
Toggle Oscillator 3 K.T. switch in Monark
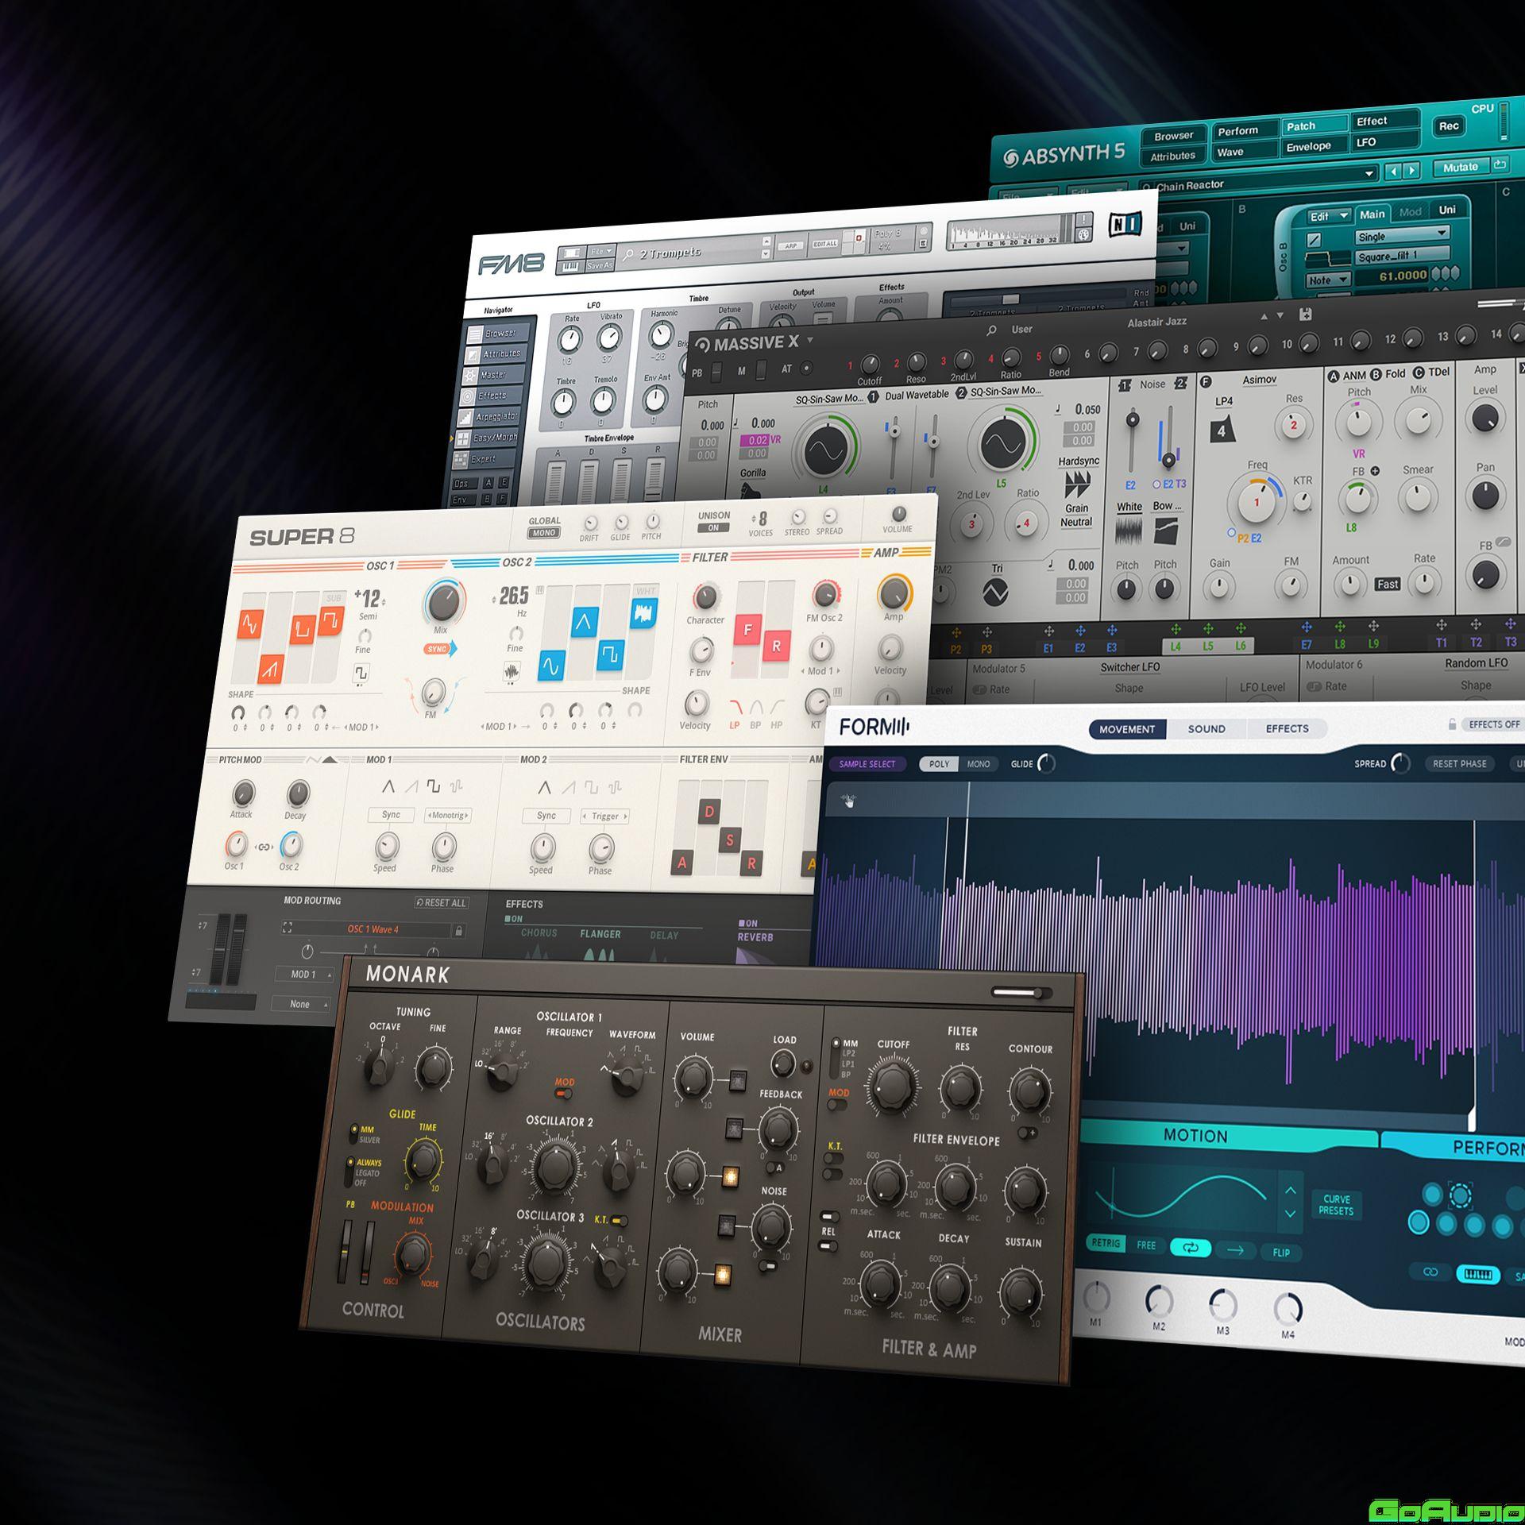point(619,1220)
